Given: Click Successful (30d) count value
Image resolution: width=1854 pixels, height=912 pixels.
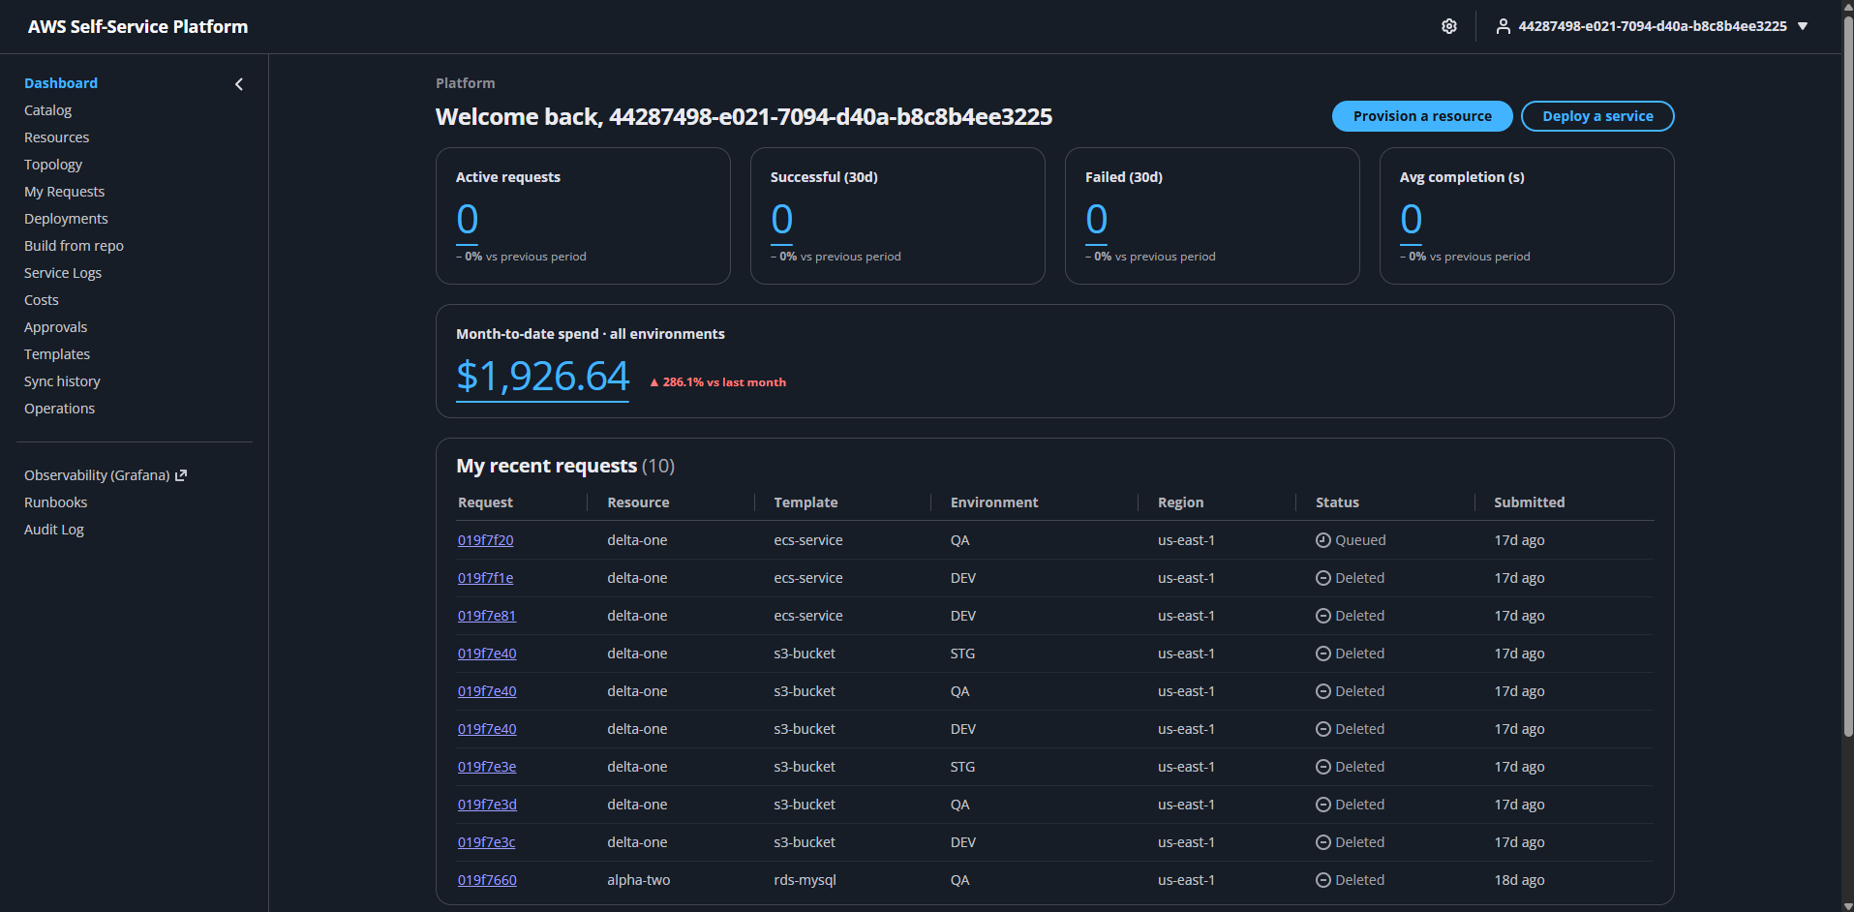Looking at the screenshot, I should [782, 220].
